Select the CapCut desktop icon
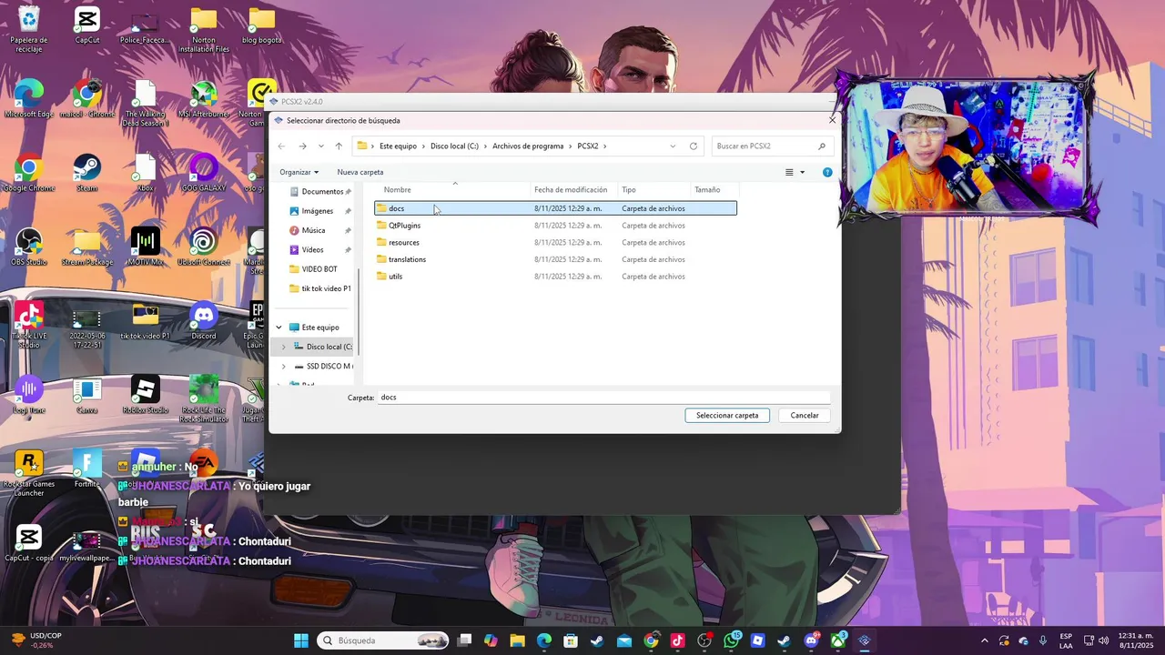The height and width of the screenshot is (655, 1165). pyautogui.click(x=87, y=25)
